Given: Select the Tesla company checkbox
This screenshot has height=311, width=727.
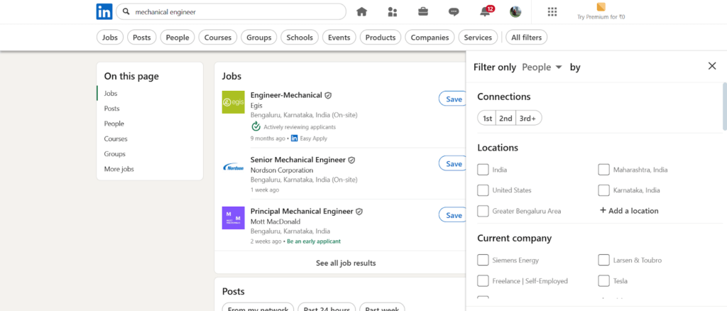Looking at the screenshot, I should pos(603,280).
